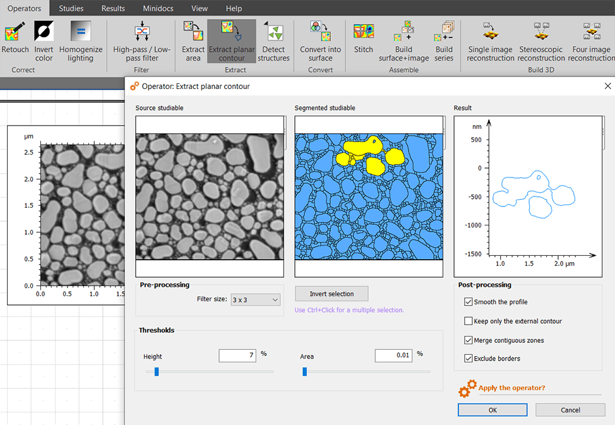The height and width of the screenshot is (425, 615).
Task: Disable Smooth the profile checkbox
Action: tap(469, 302)
